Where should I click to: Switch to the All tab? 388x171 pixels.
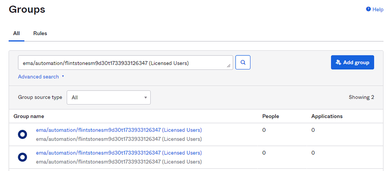click(x=16, y=33)
